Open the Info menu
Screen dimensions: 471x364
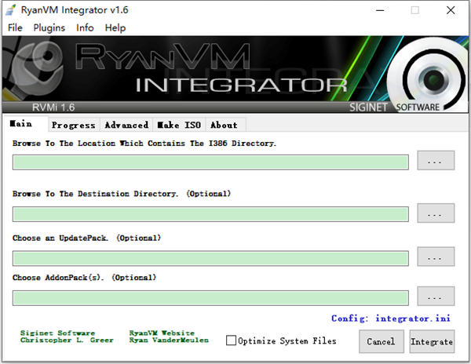click(85, 28)
